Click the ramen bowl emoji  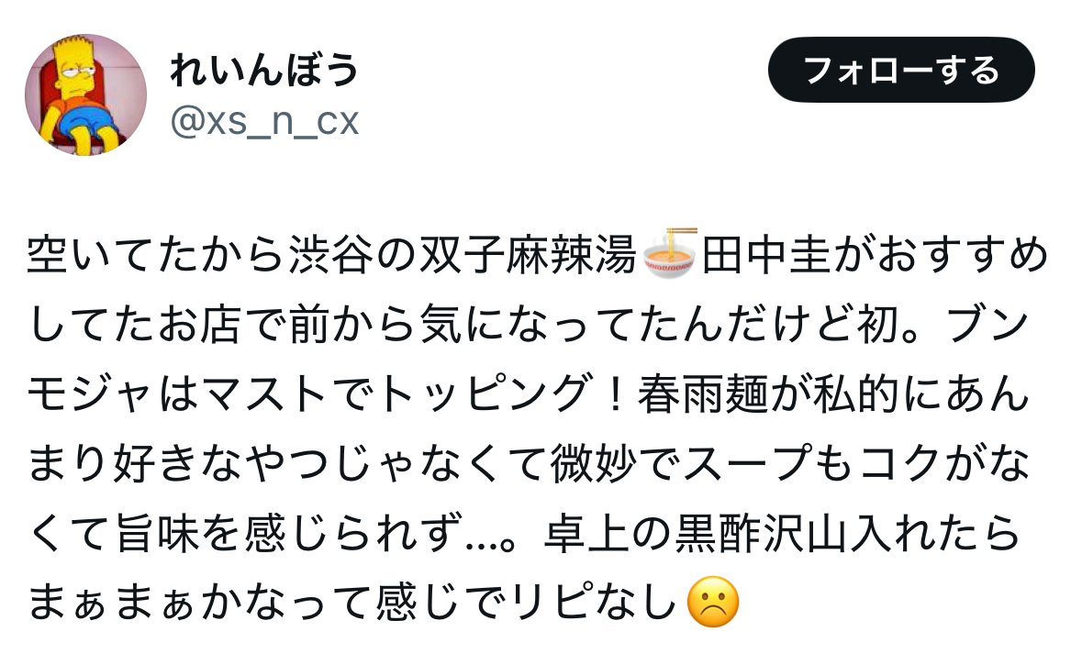pyautogui.click(x=669, y=255)
